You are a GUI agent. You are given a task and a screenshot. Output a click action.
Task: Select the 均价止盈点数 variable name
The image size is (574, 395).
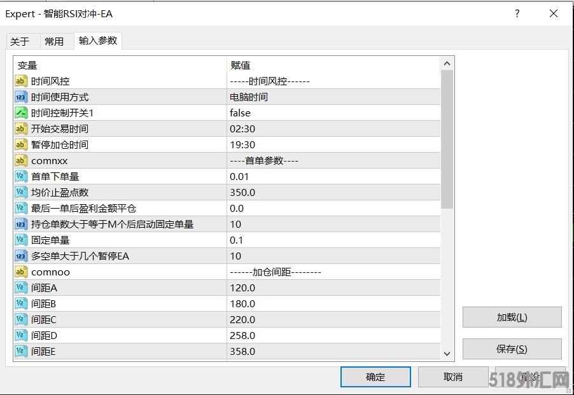click(x=60, y=192)
